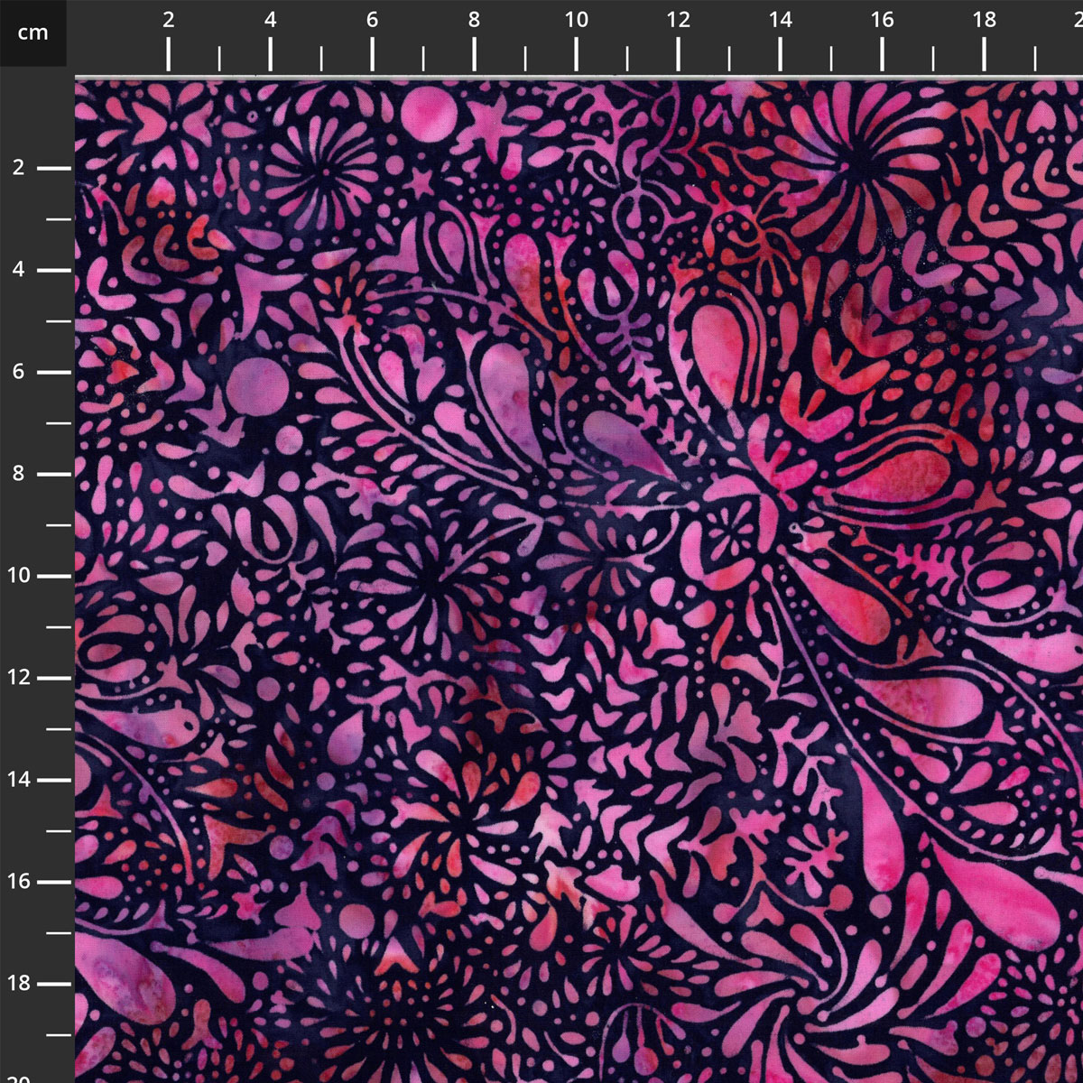Click the 2 mark on the left ruler
This screenshot has width=1083, height=1083.
[x=19, y=168]
